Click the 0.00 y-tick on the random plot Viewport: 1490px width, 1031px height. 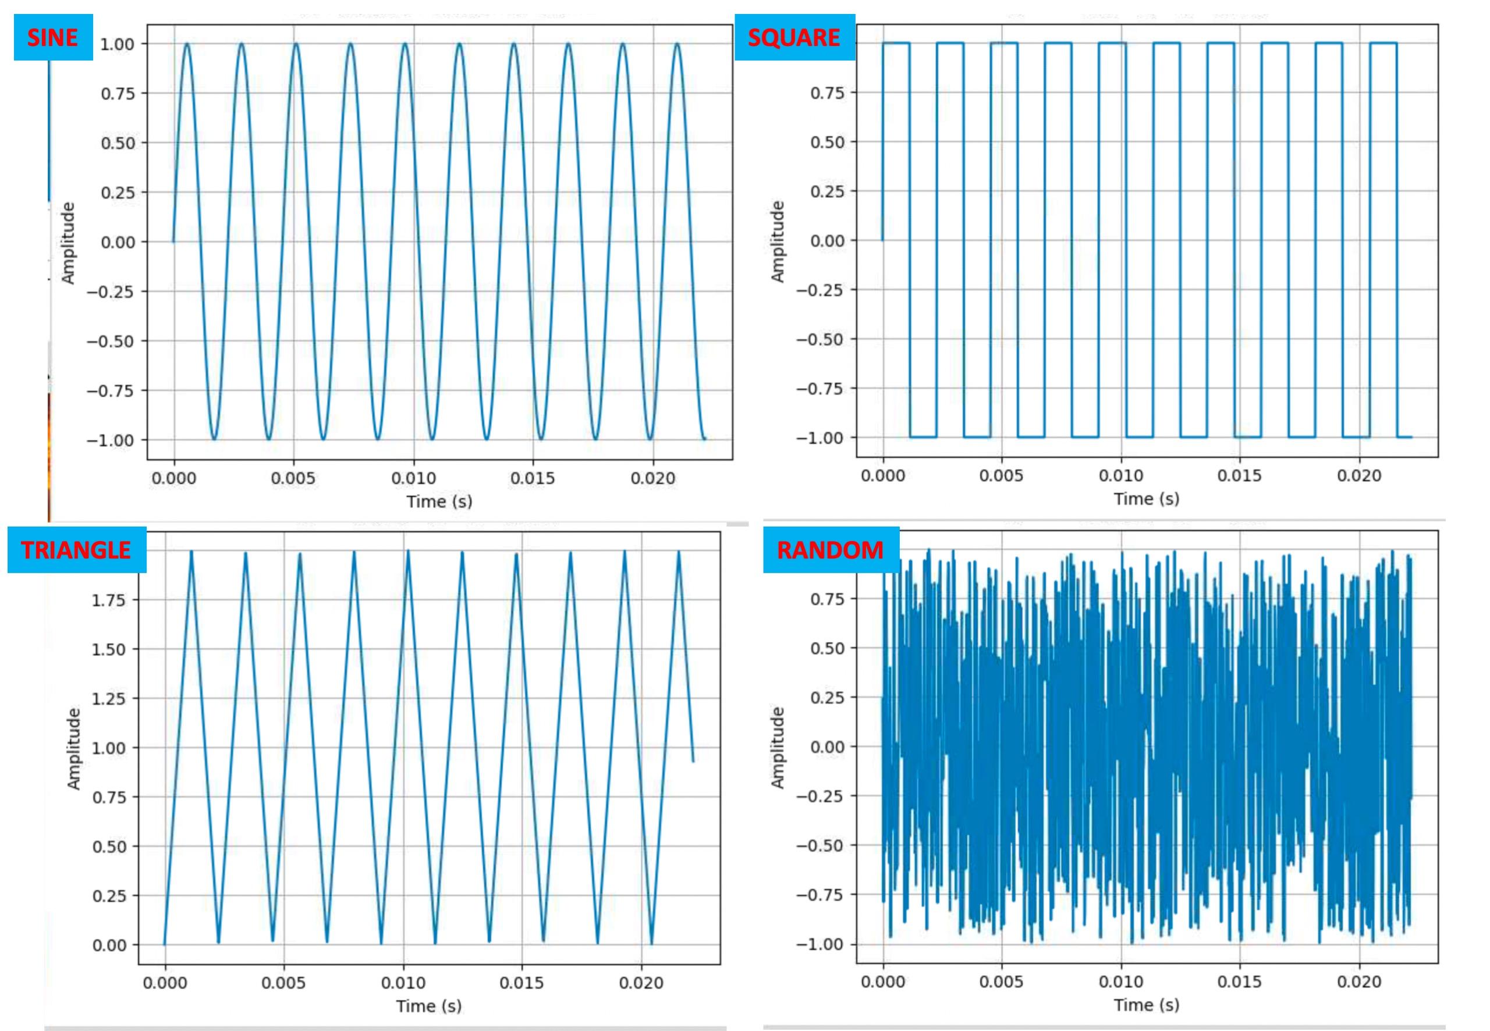(x=828, y=746)
